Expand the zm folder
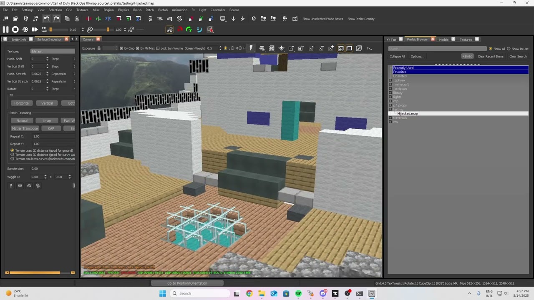The height and width of the screenshot is (300, 534). tap(390, 122)
